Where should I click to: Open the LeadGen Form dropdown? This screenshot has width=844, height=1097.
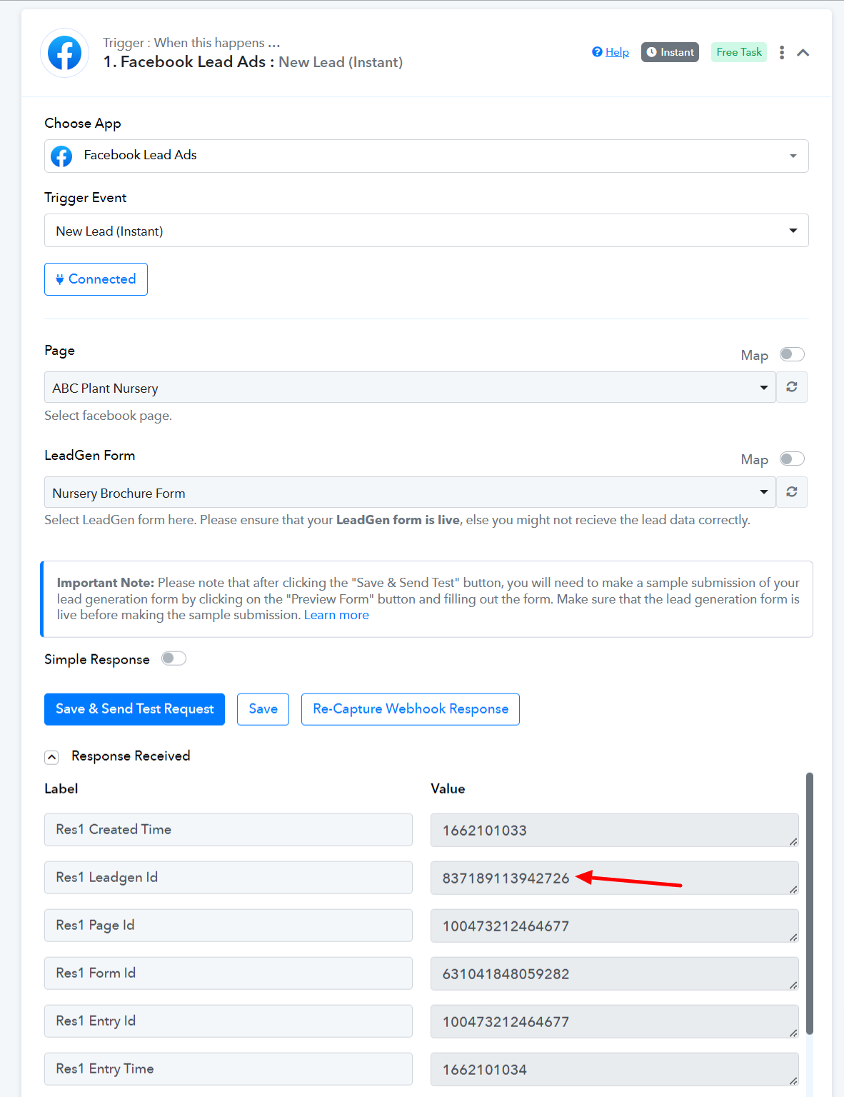coord(410,493)
